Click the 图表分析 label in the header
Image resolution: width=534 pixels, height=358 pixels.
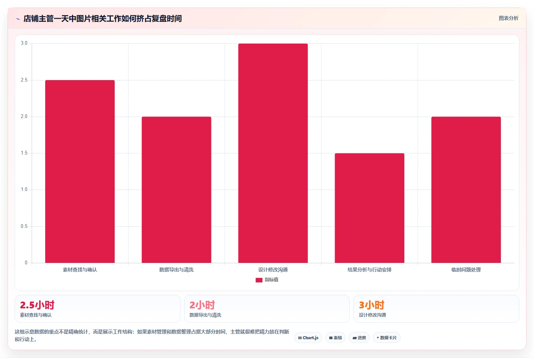(508, 18)
